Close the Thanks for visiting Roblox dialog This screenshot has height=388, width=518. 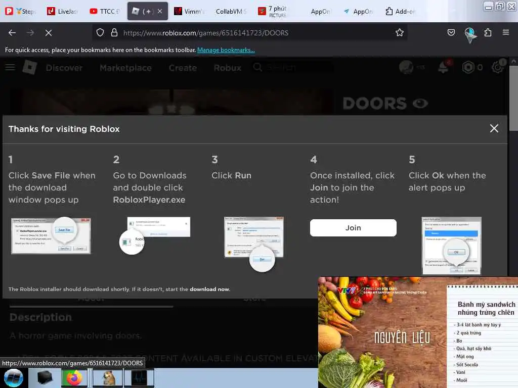[x=494, y=128]
